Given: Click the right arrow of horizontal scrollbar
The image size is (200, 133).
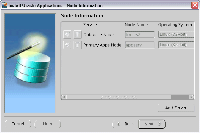Looking at the screenshot, I should coord(191,97).
